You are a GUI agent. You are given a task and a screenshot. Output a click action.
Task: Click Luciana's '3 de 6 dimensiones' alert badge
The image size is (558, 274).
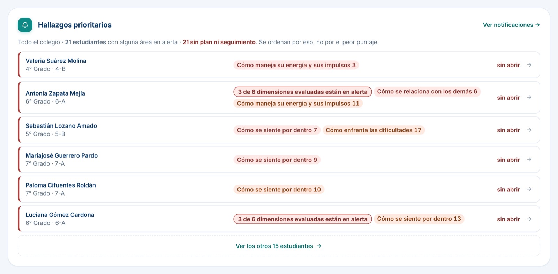click(303, 219)
